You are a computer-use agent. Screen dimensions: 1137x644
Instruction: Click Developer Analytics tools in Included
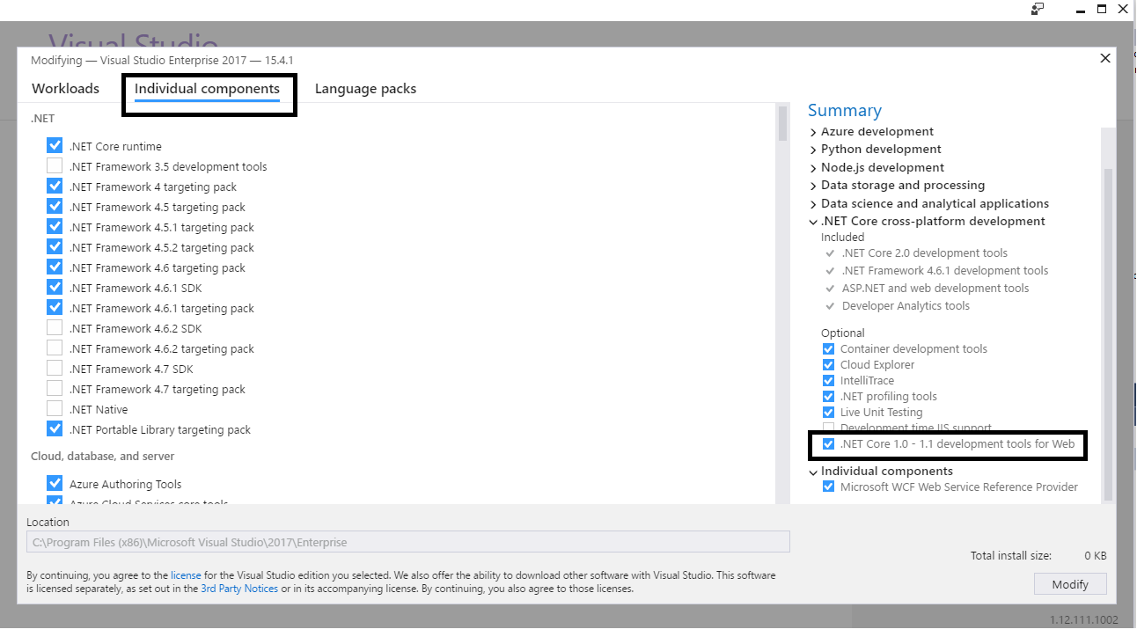tap(906, 306)
